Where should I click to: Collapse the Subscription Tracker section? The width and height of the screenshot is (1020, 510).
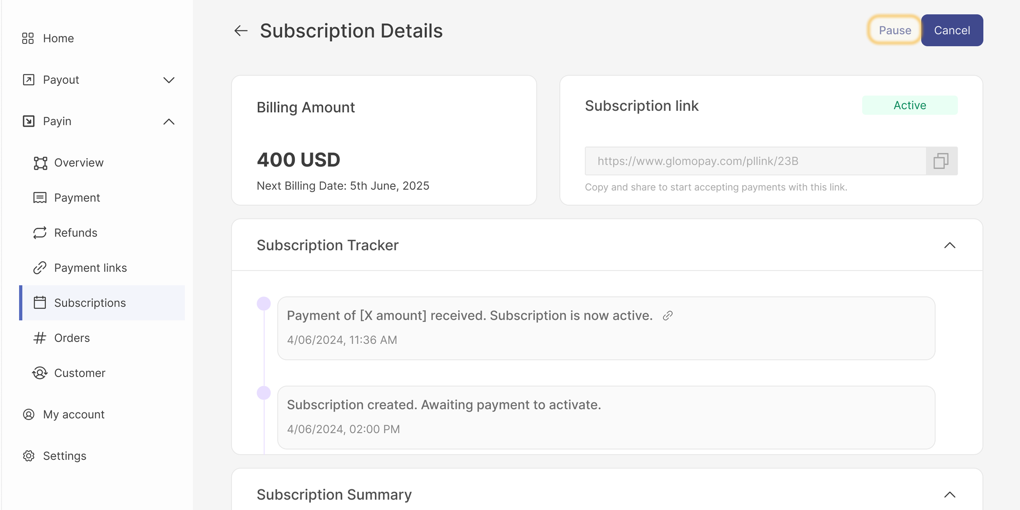pyautogui.click(x=949, y=246)
